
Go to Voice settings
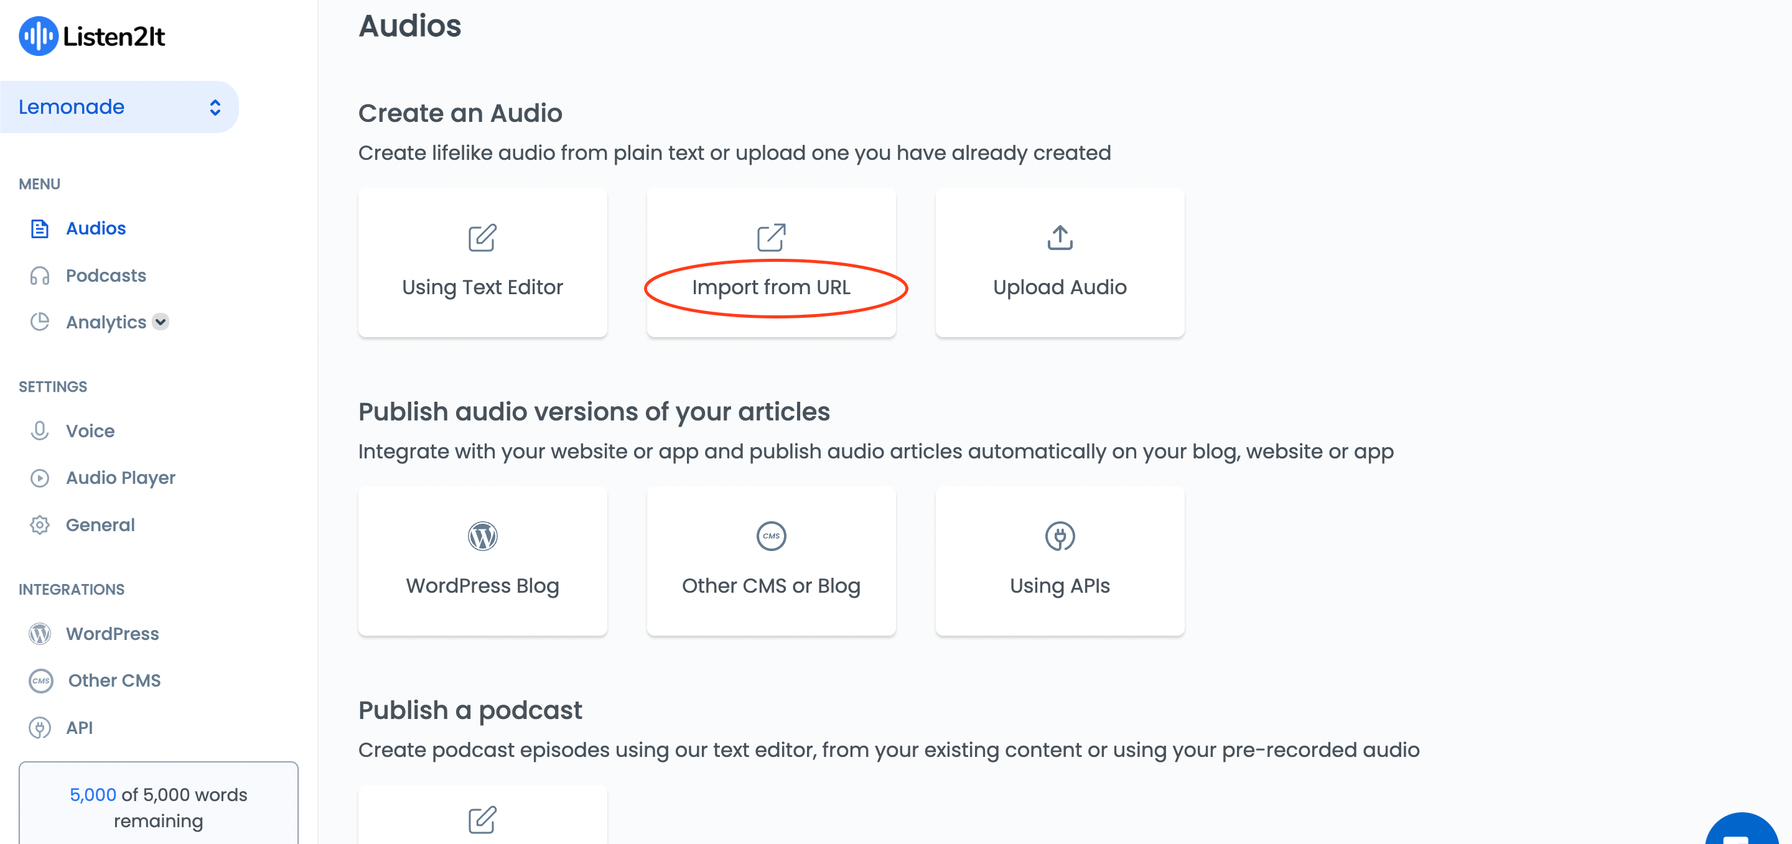(x=90, y=431)
